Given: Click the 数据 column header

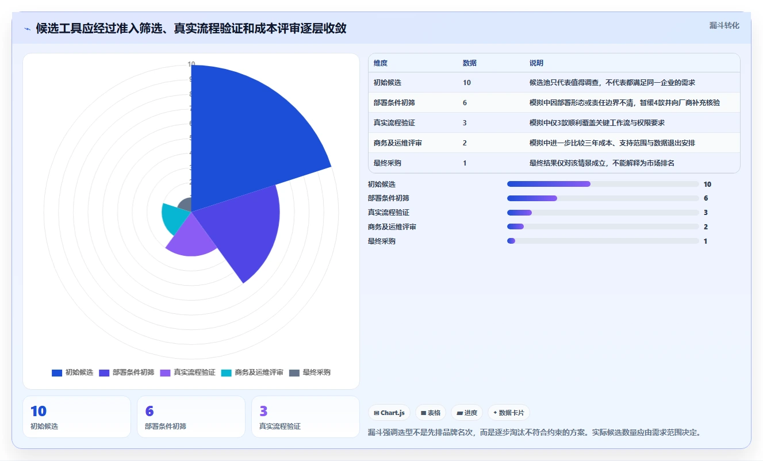Looking at the screenshot, I should pyautogui.click(x=470, y=63).
